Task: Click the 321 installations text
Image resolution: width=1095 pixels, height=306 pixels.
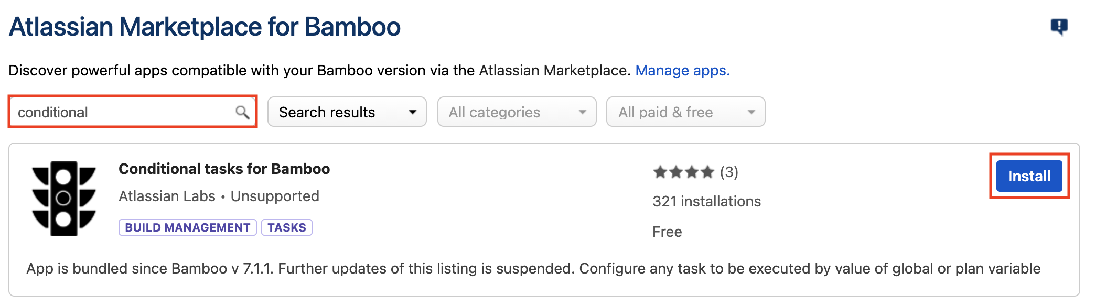Action: (706, 201)
